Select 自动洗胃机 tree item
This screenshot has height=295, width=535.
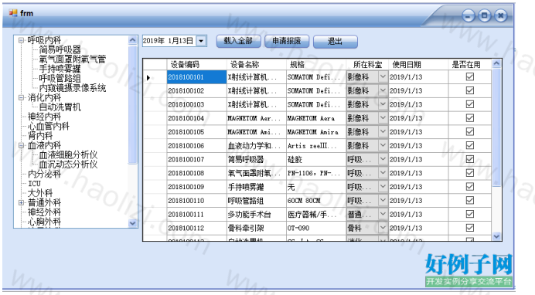click(60, 107)
